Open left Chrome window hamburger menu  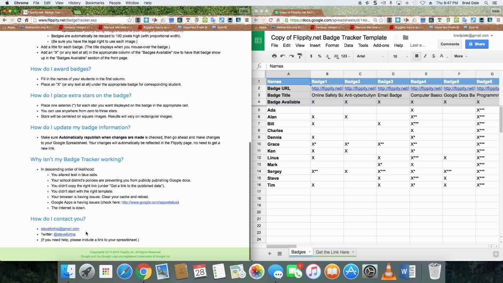(x=247, y=20)
